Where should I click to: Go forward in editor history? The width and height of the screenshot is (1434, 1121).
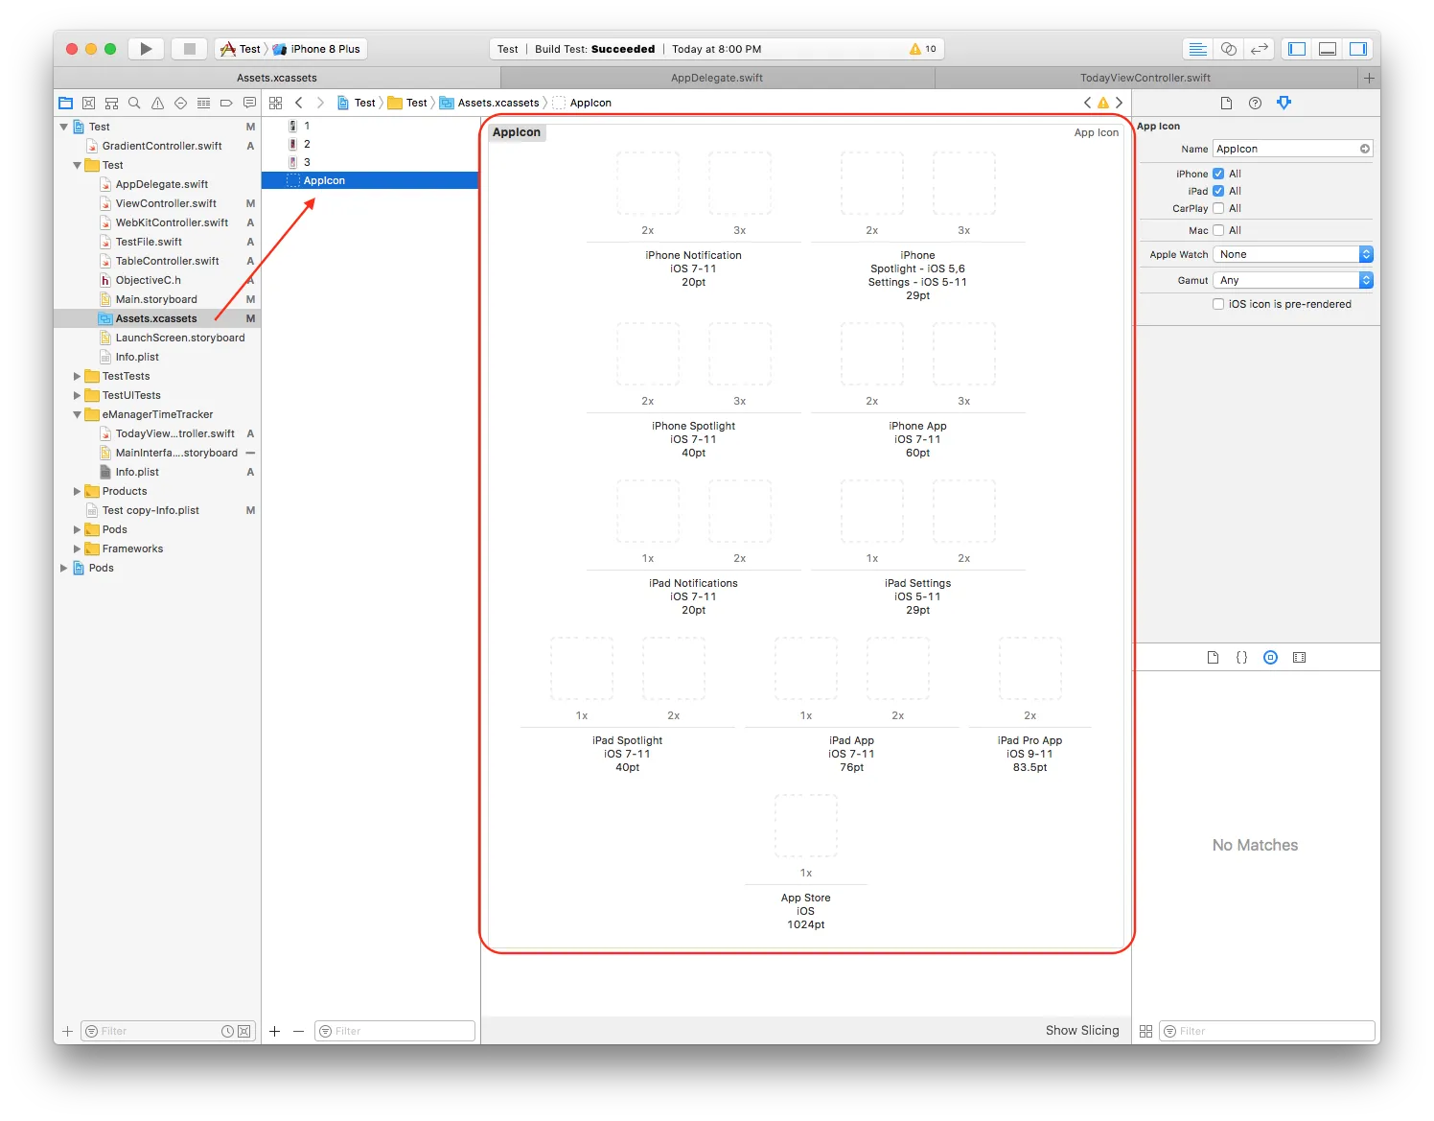pyautogui.click(x=320, y=103)
